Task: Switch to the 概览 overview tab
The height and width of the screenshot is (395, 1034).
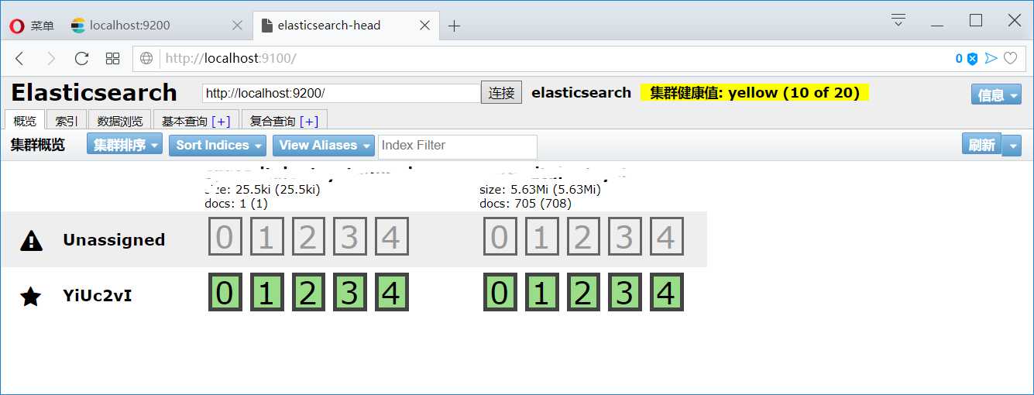Action: tap(25, 121)
